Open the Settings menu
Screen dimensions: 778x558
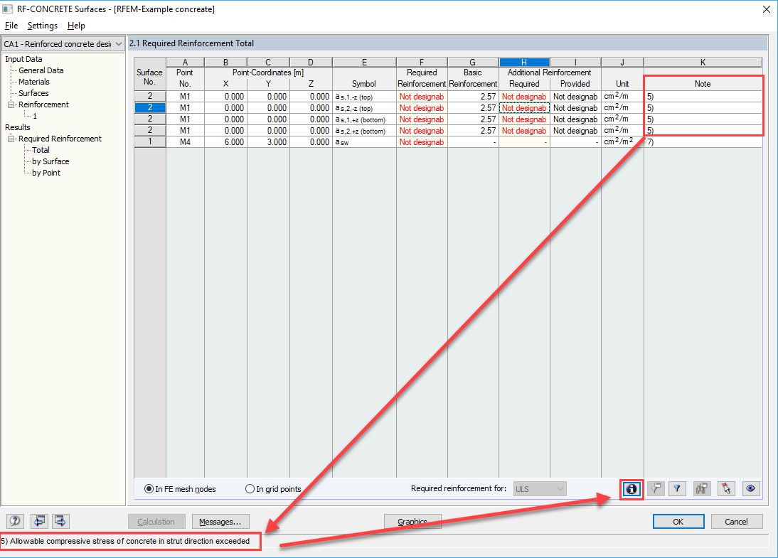click(x=43, y=26)
